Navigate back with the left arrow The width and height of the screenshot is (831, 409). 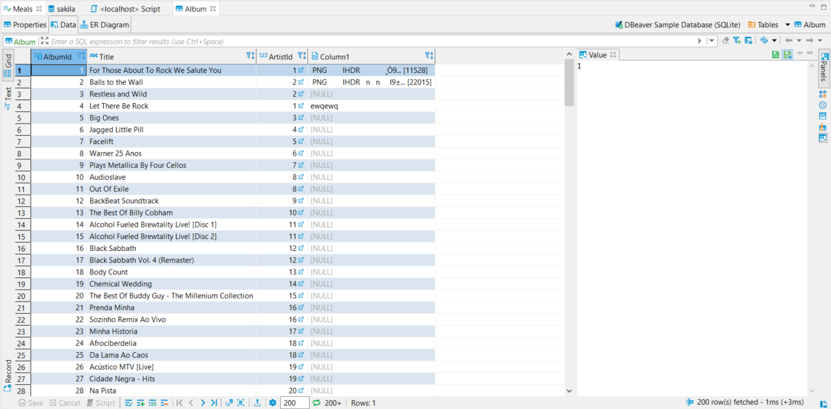[789, 41]
